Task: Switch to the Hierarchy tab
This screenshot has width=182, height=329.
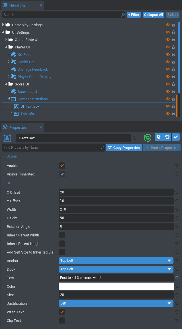Action: pos(17,5)
